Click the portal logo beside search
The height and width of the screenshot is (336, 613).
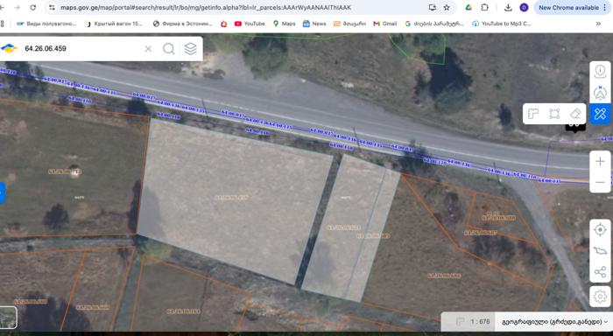9,48
